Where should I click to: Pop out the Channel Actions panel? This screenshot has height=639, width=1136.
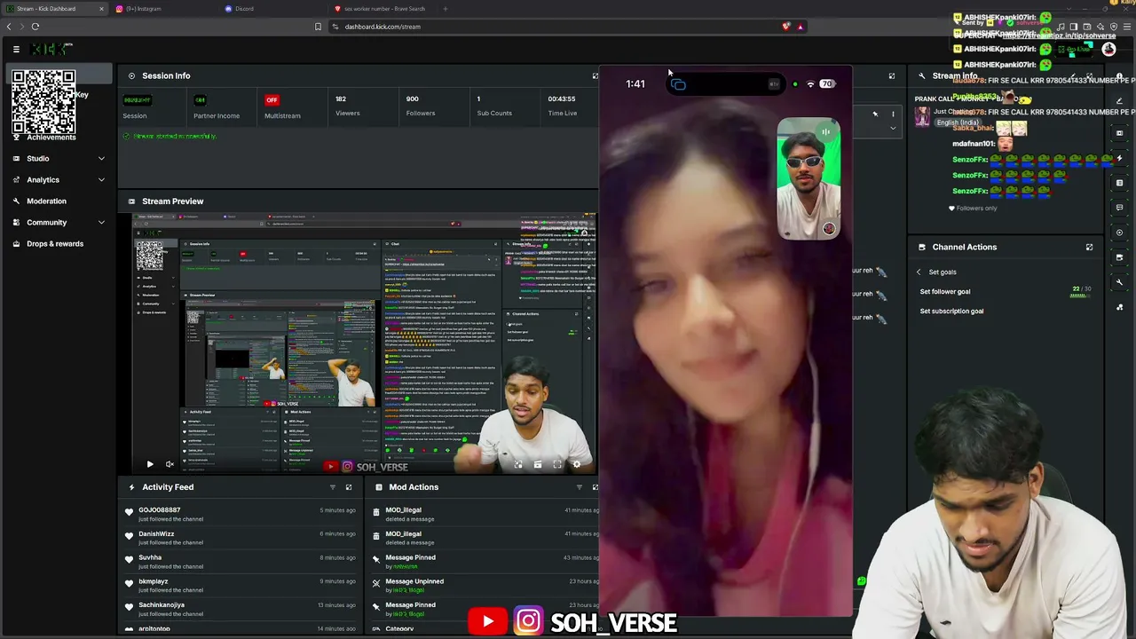pos(1089,248)
